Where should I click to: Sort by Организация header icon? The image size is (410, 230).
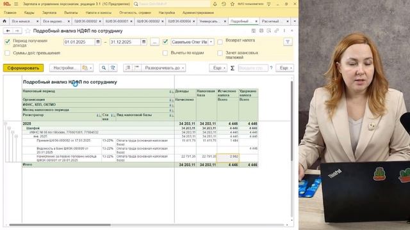click(171, 100)
